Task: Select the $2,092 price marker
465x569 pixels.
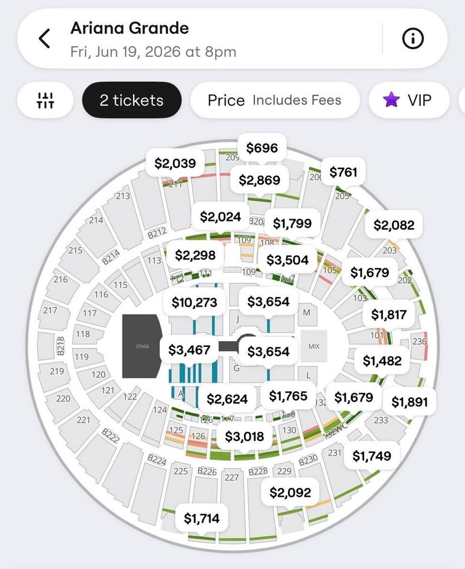Action: pyautogui.click(x=290, y=492)
